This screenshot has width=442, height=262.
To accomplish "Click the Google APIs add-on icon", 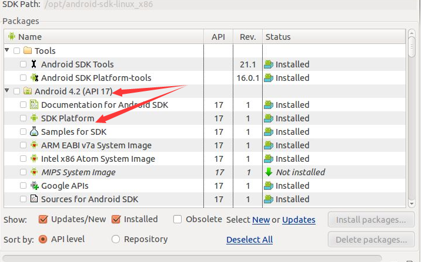I will pyautogui.click(x=35, y=186).
